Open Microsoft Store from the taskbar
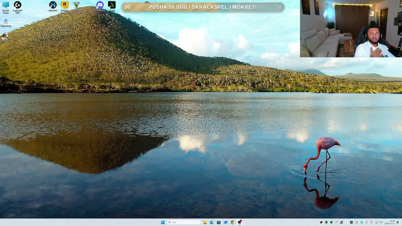The width and height of the screenshot is (402, 226). point(219,222)
